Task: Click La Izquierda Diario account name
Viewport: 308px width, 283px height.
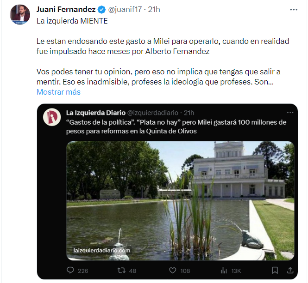Action: 95,113
